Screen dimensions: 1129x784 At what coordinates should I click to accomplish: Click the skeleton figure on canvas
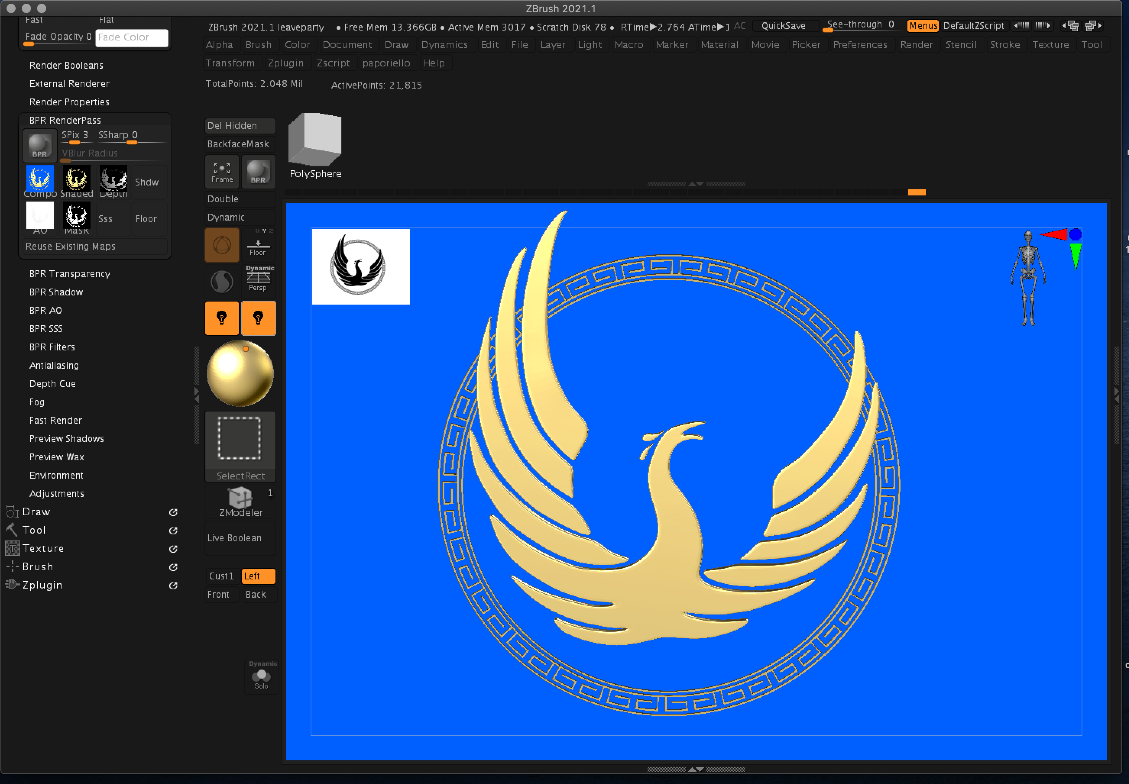coord(1028,279)
